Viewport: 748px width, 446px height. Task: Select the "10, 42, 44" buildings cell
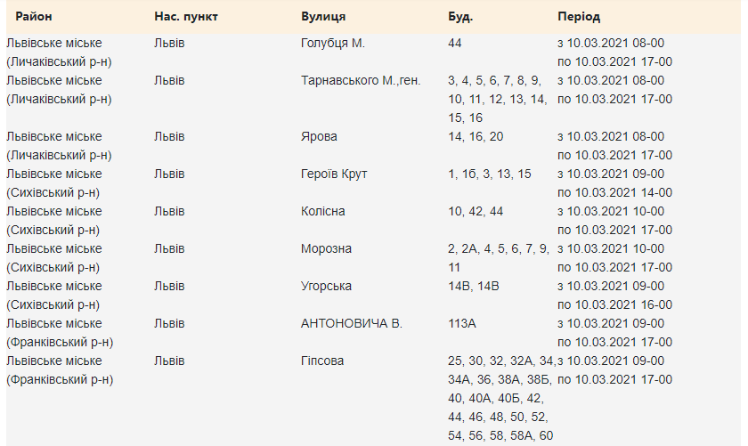tap(476, 211)
